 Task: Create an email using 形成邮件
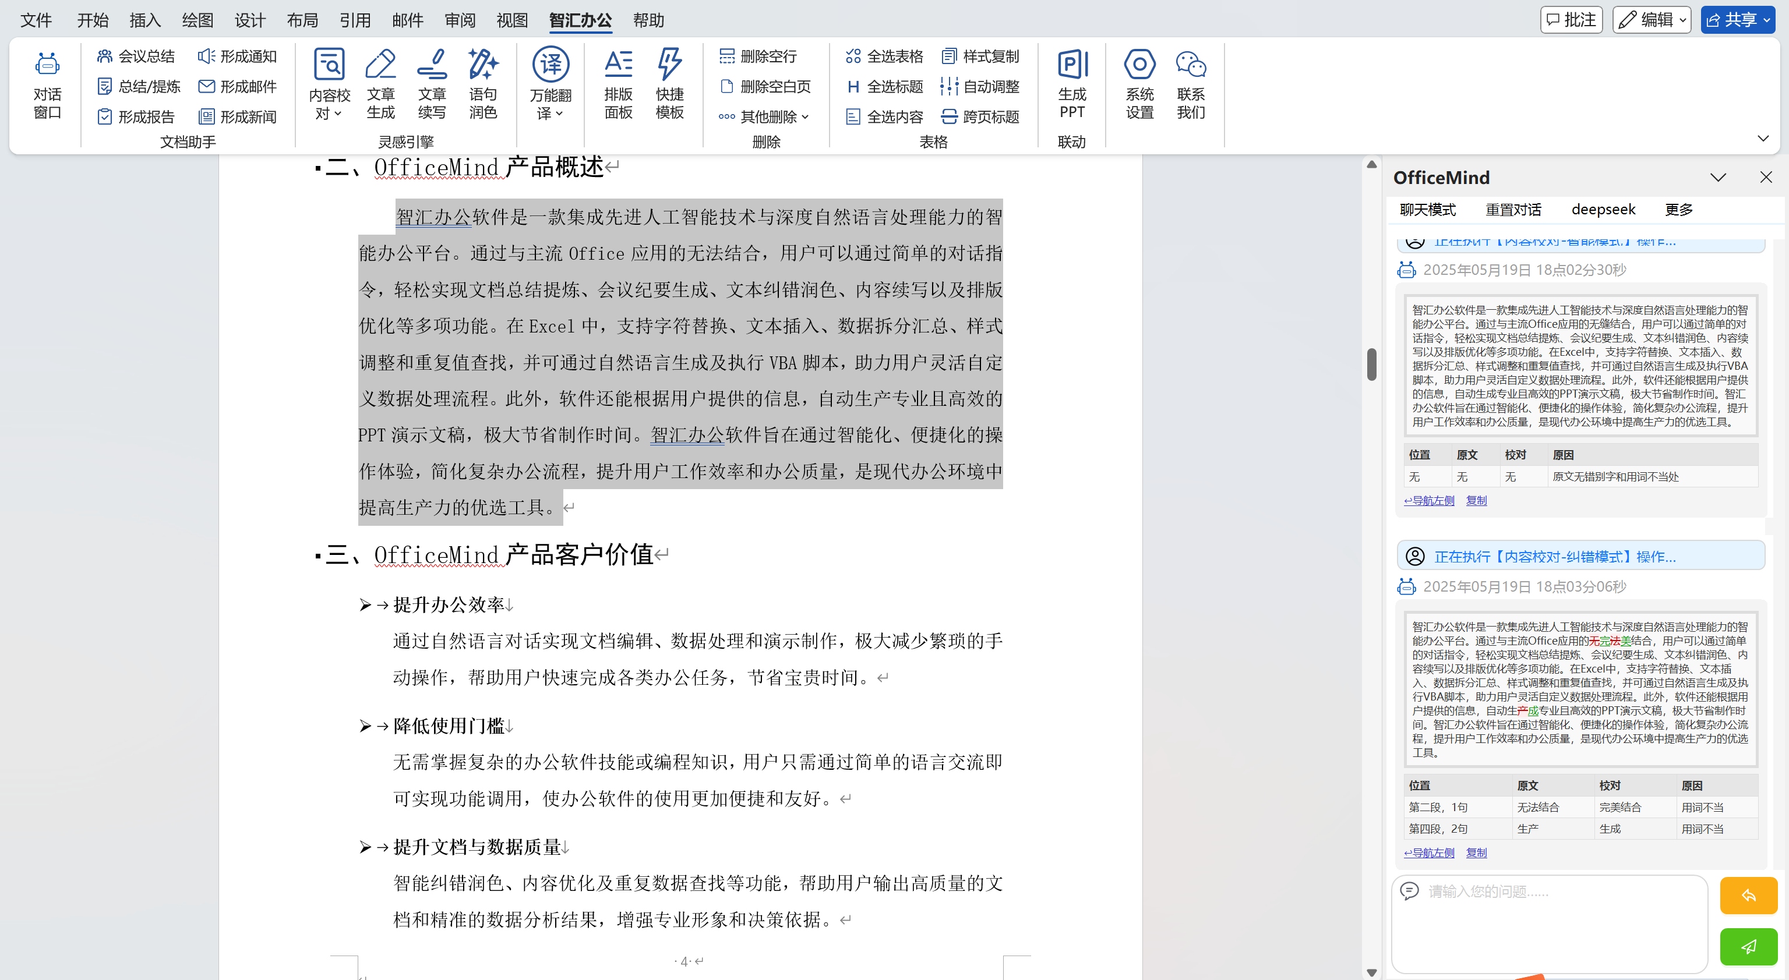[237, 87]
